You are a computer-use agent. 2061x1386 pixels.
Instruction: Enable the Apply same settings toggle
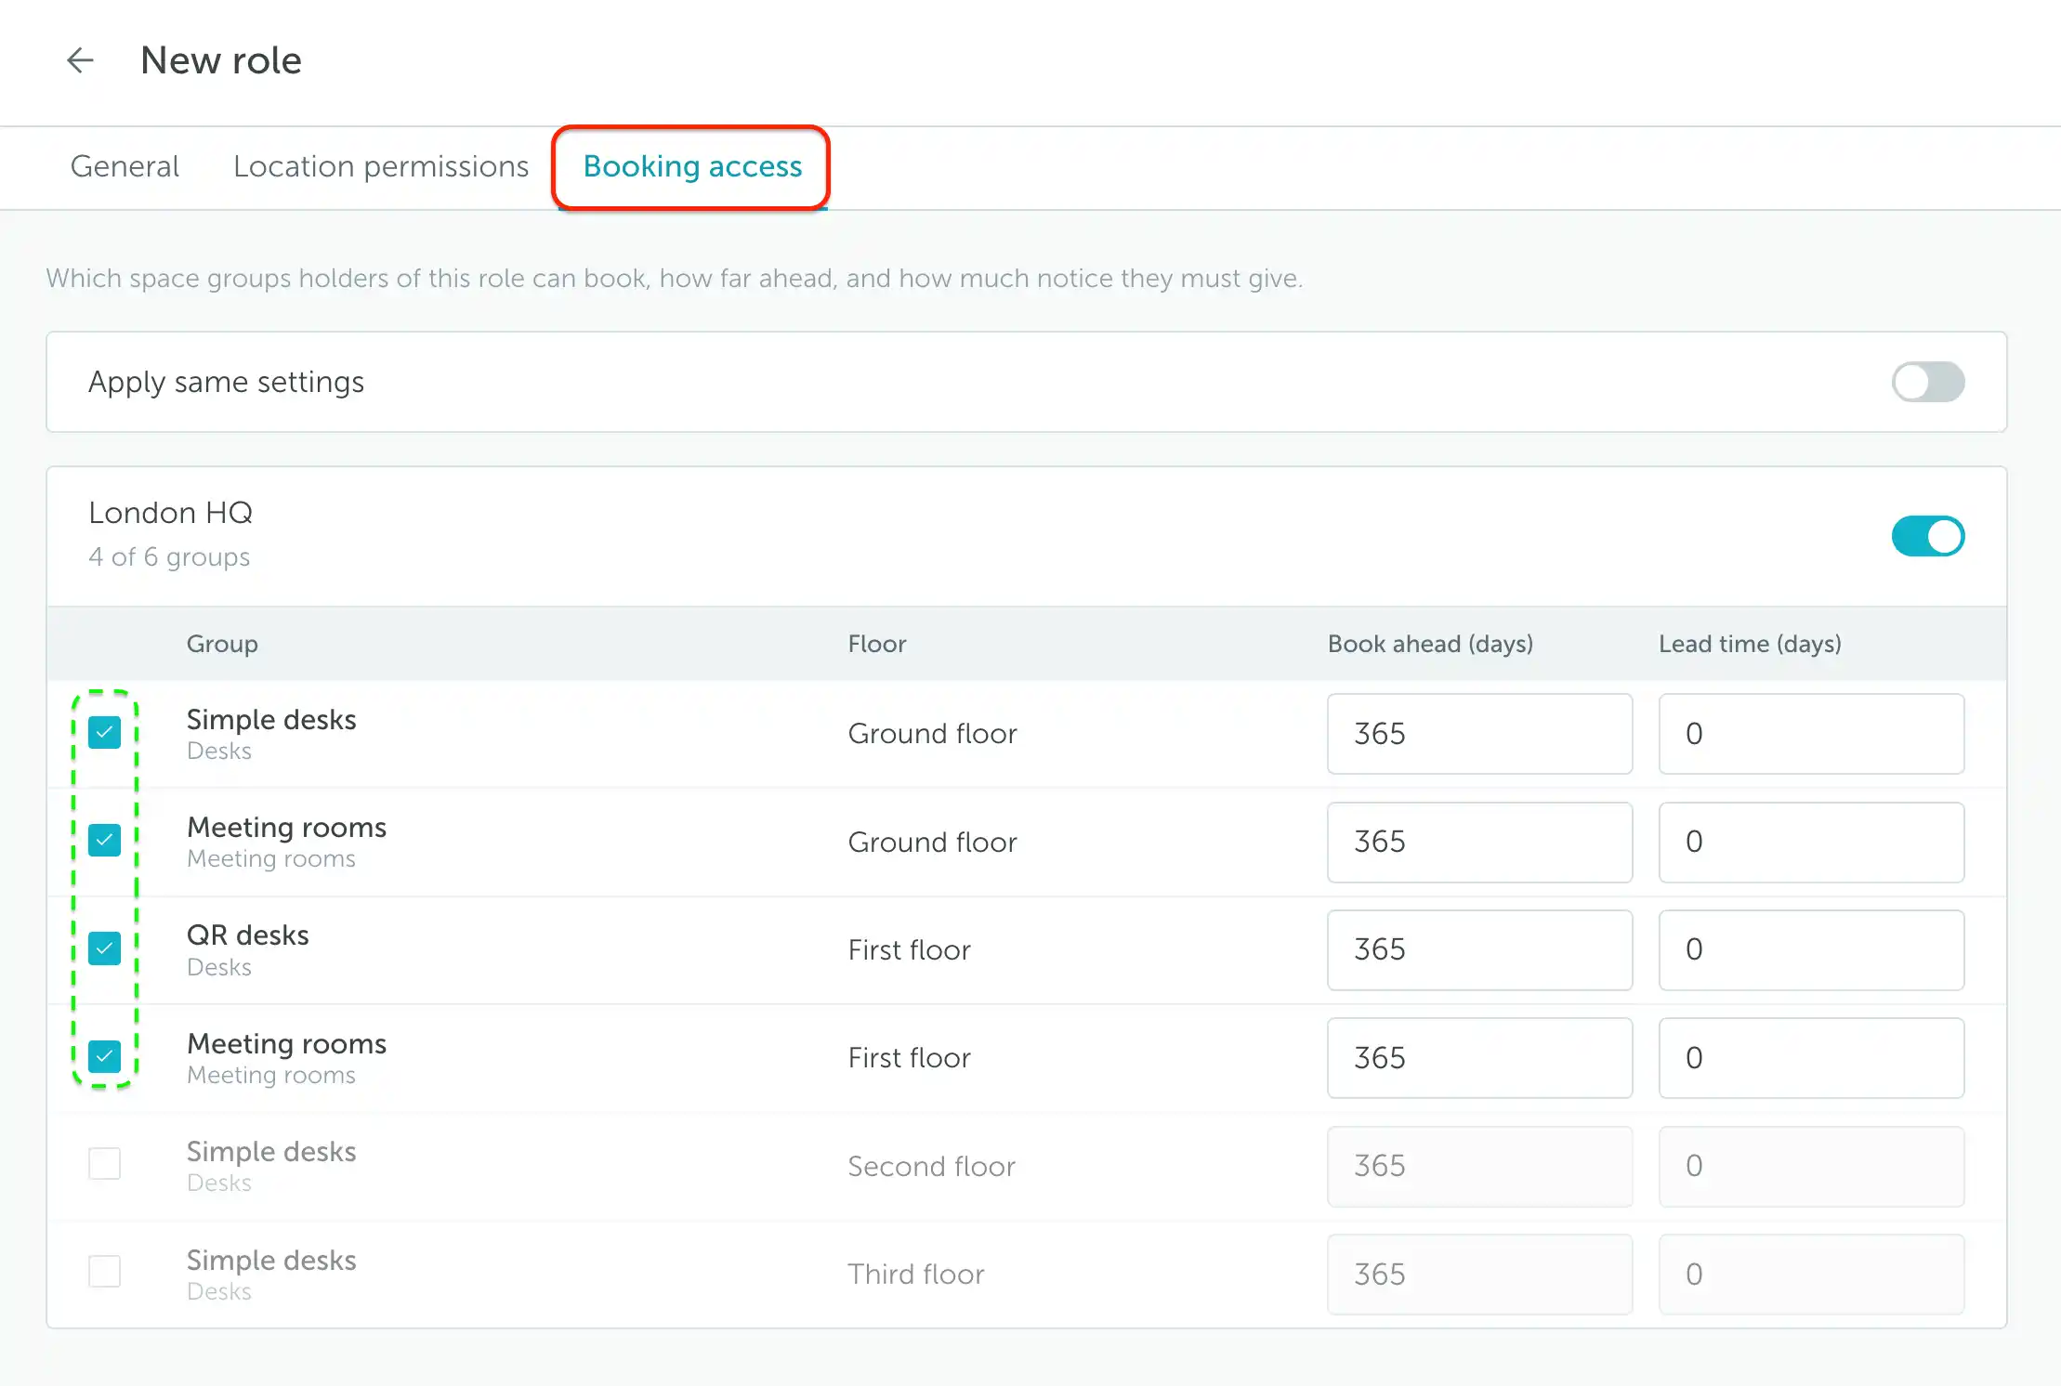[1928, 382]
